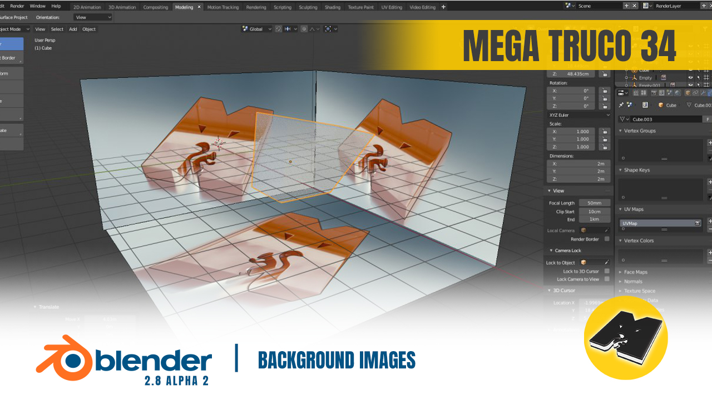Open the Modifiers wrench tab icon
Viewport: 712px width, 400px height.
(x=703, y=93)
